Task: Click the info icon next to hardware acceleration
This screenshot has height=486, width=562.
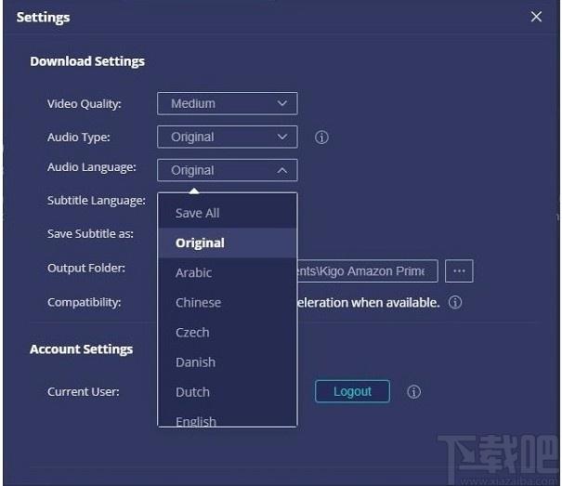Action: [455, 302]
